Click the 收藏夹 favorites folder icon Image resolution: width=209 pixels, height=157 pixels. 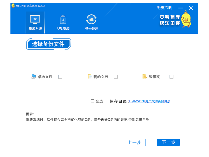point(144,76)
